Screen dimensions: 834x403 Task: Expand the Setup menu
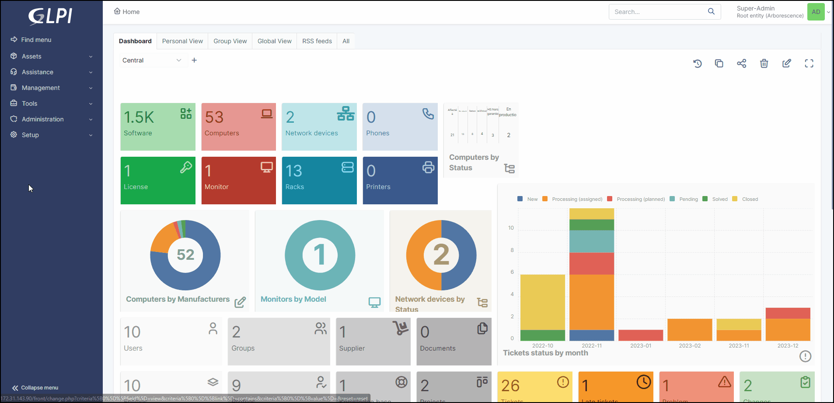click(52, 135)
